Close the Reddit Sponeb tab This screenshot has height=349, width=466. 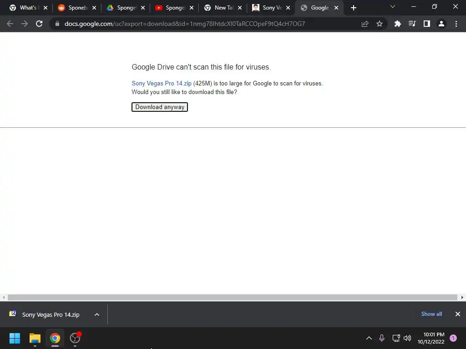pyautogui.click(x=94, y=8)
